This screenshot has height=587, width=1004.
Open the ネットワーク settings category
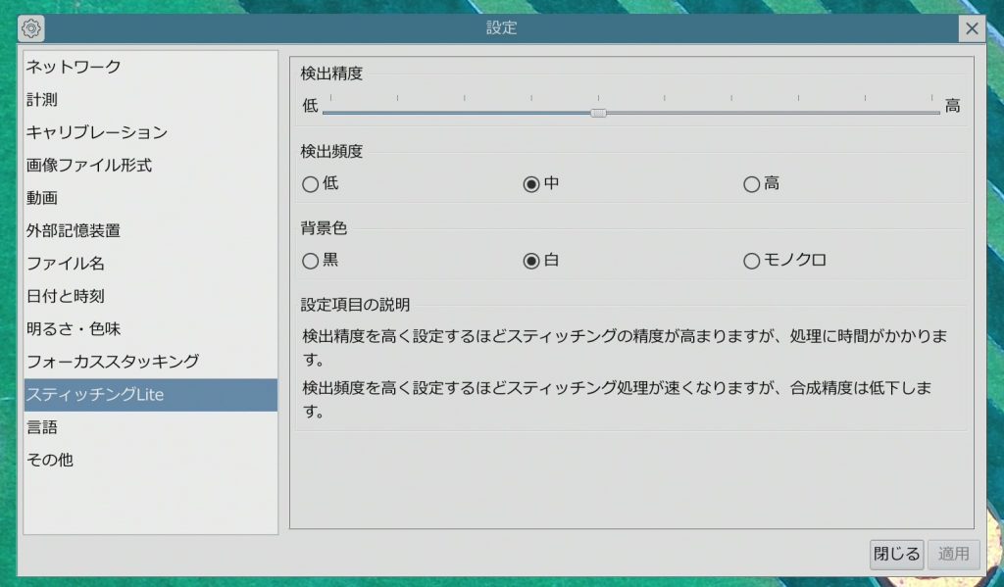(x=74, y=67)
